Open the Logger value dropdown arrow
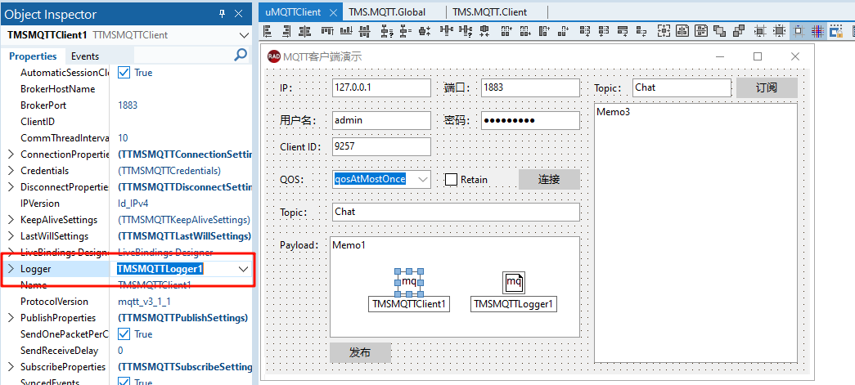This screenshot has height=385, width=855. pyautogui.click(x=243, y=269)
